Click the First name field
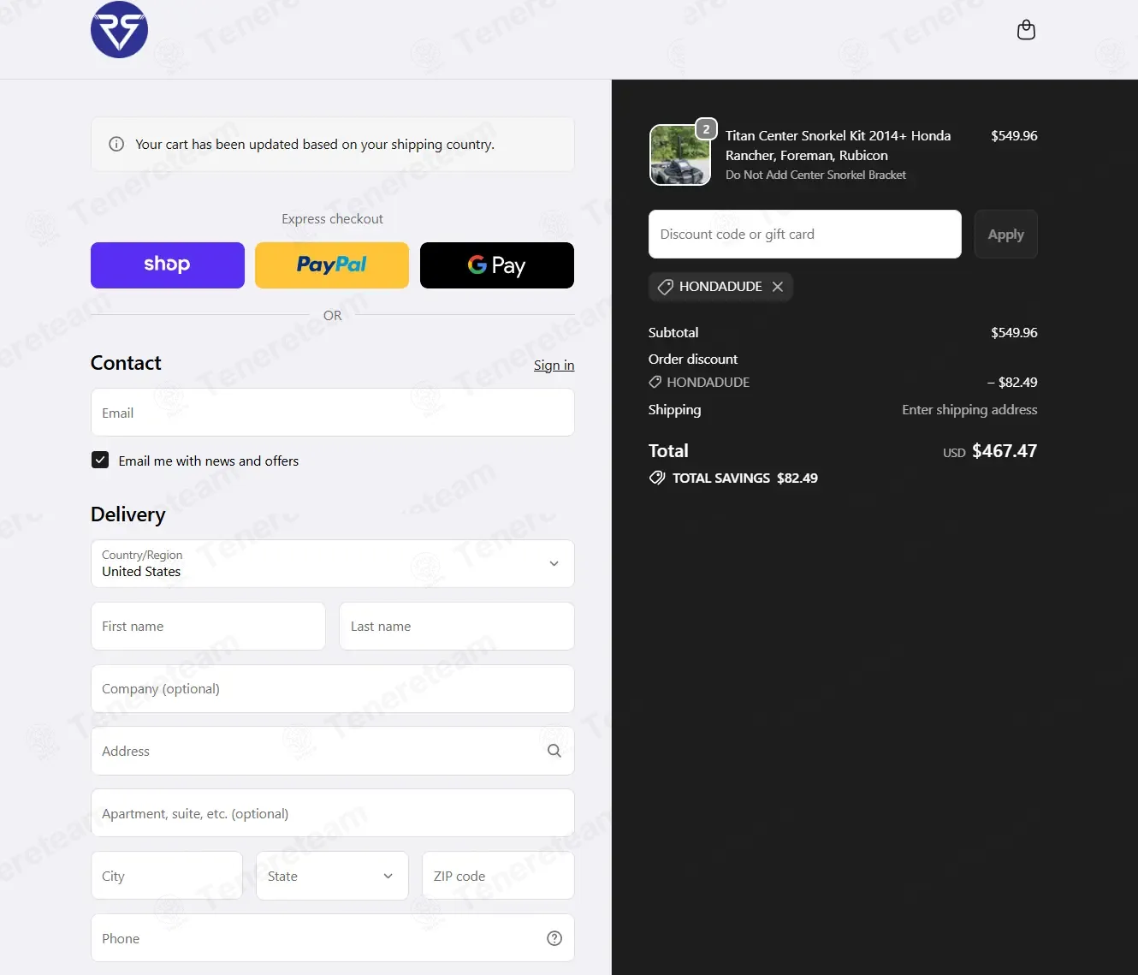Screen dimensions: 1138x975 (208, 626)
